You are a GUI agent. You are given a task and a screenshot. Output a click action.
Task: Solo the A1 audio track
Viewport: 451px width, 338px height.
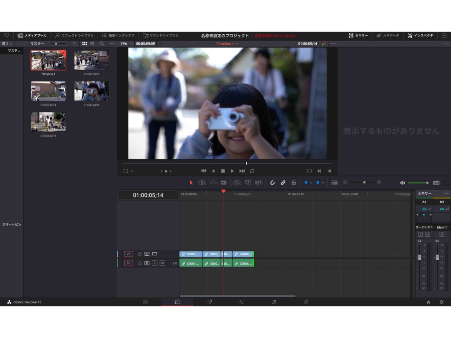155,263
